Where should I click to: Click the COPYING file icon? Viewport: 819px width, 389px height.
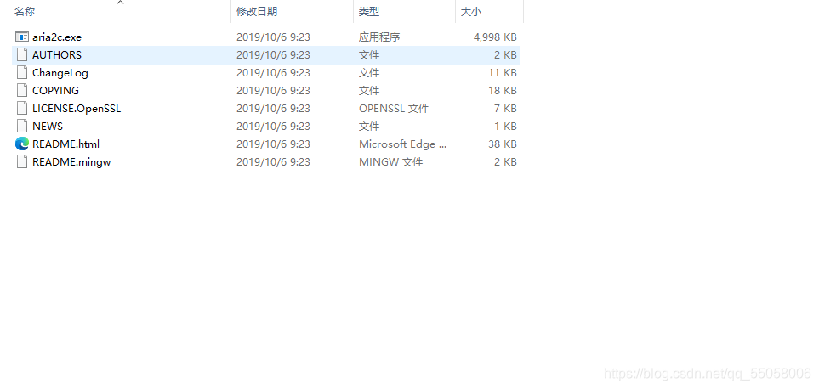22,90
